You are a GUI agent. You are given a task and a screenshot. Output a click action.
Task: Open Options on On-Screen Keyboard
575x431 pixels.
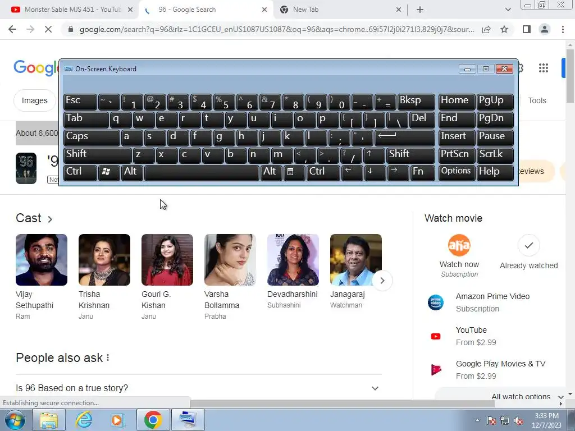tap(457, 172)
